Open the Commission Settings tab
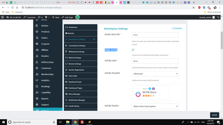This screenshot has height=125, width=223. pos(80,45)
